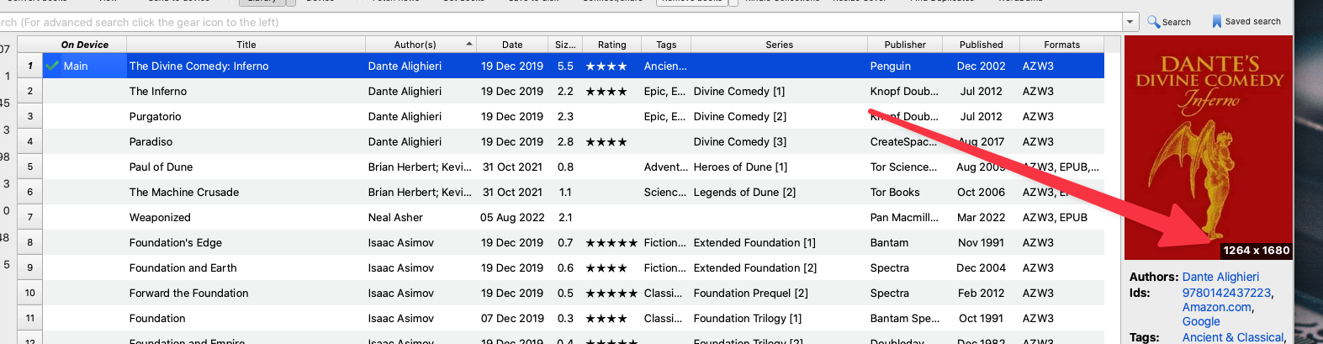Screen dimensions: 1323x344
Task: Open the Google identifier link
Action: click(x=1201, y=321)
